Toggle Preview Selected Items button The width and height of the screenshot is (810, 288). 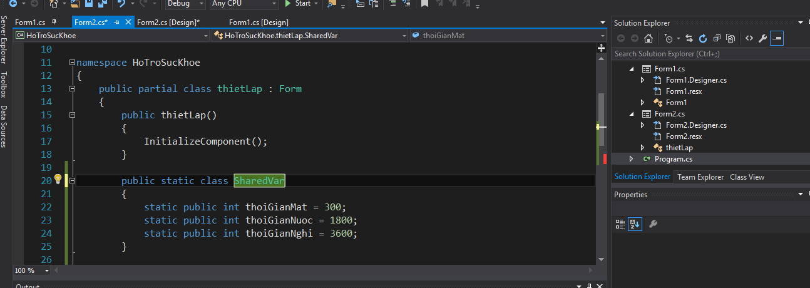pos(777,38)
